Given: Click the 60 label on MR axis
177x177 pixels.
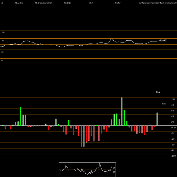Looking at the screenshot, I should tap(173, 111).
